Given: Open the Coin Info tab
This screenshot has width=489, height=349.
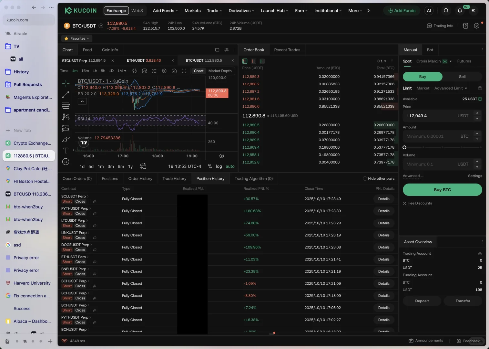Looking at the screenshot, I should 110,50.
